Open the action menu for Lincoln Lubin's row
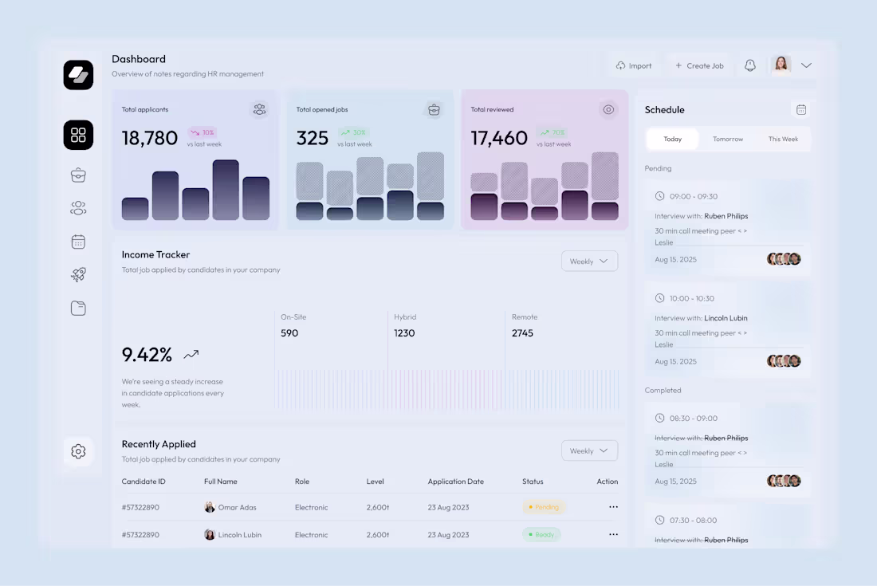 613,534
